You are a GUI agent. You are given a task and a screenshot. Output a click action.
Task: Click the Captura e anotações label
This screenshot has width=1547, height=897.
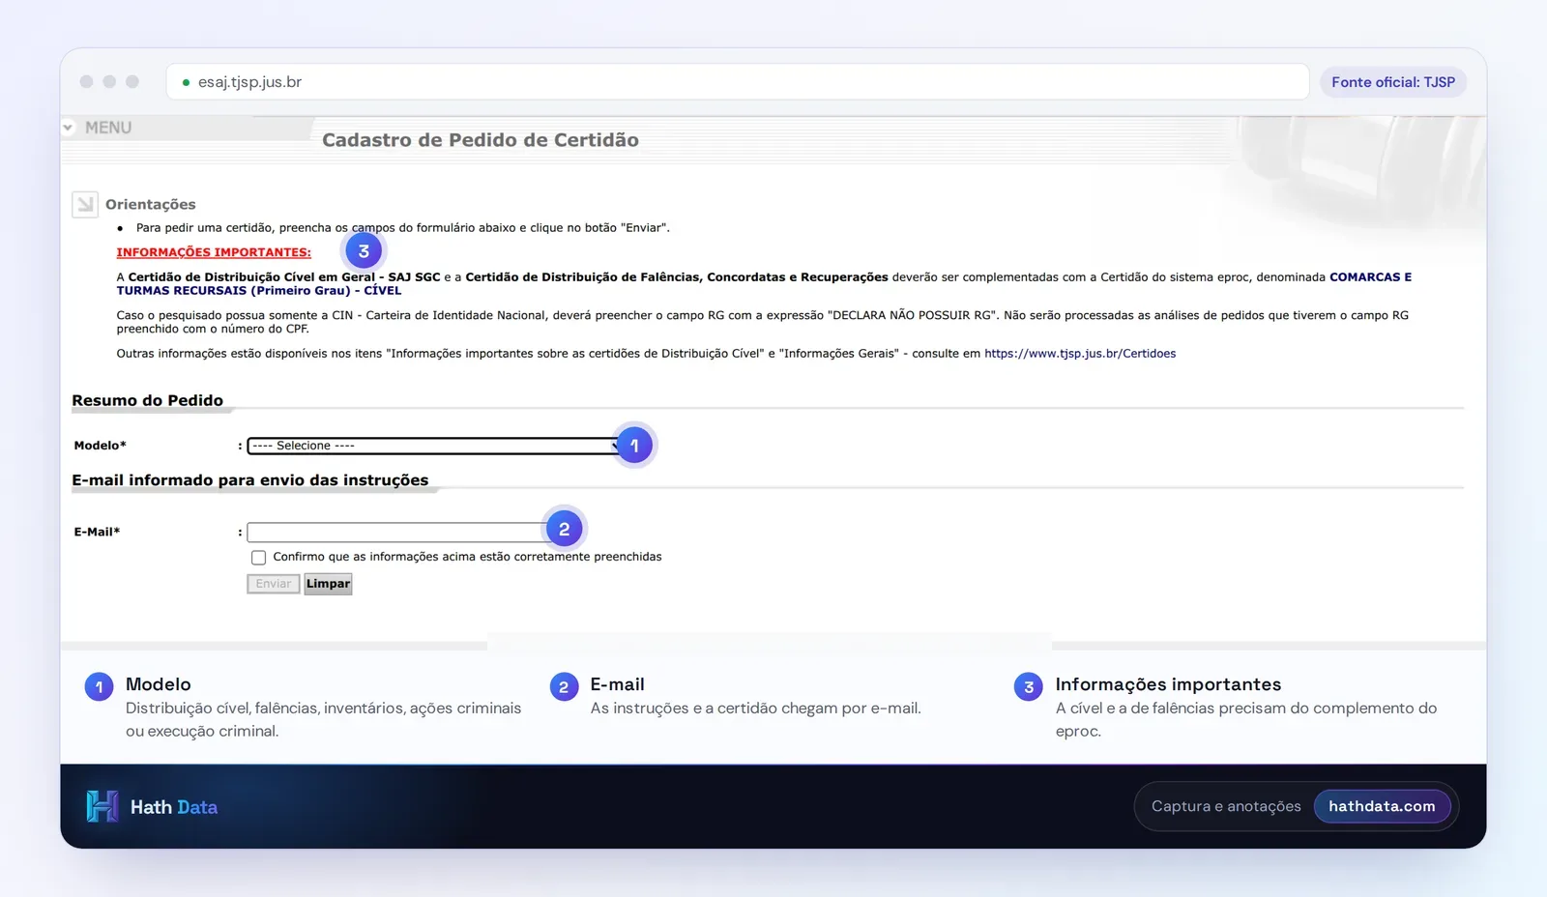pyautogui.click(x=1226, y=806)
